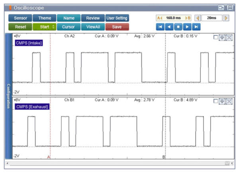Image resolution: width=239 pixels, height=173 pixels.
Task: Stop the waveform playback
Action: point(178,27)
